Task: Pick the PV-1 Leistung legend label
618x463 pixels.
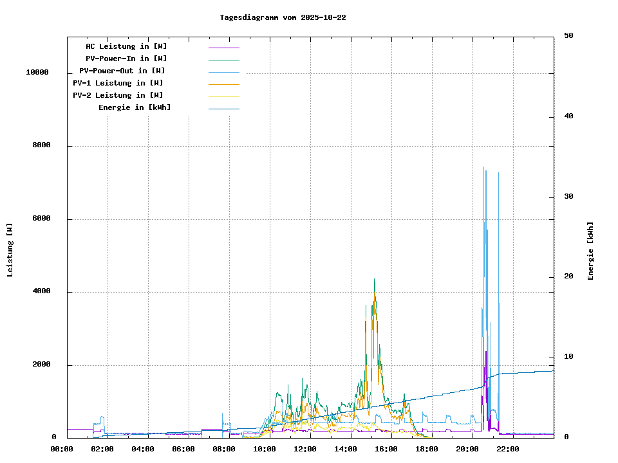Action: [118, 83]
